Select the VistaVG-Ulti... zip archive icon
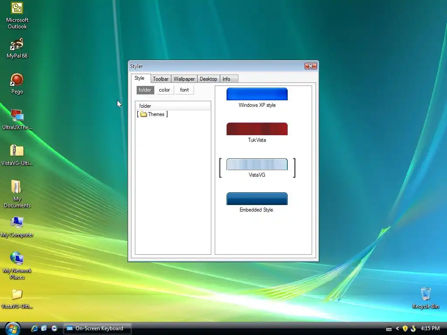 (17, 155)
